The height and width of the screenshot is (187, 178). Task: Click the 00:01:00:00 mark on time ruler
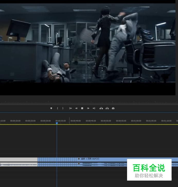[x=136, y=121]
